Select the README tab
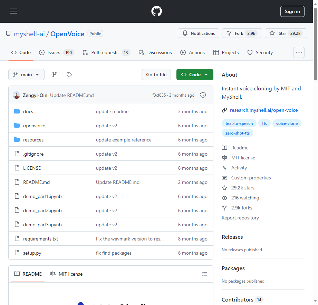This screenshot has height=305, width=318. 28,274
